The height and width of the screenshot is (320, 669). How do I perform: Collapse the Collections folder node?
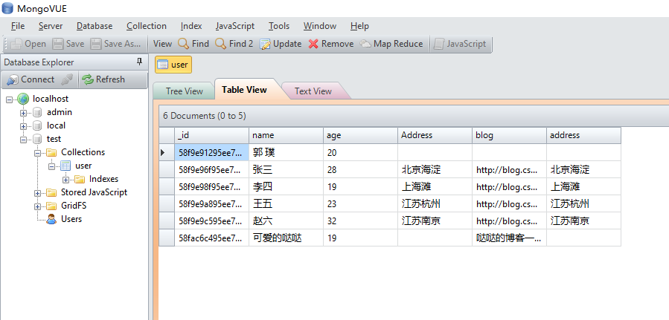(x=37, y=153)
